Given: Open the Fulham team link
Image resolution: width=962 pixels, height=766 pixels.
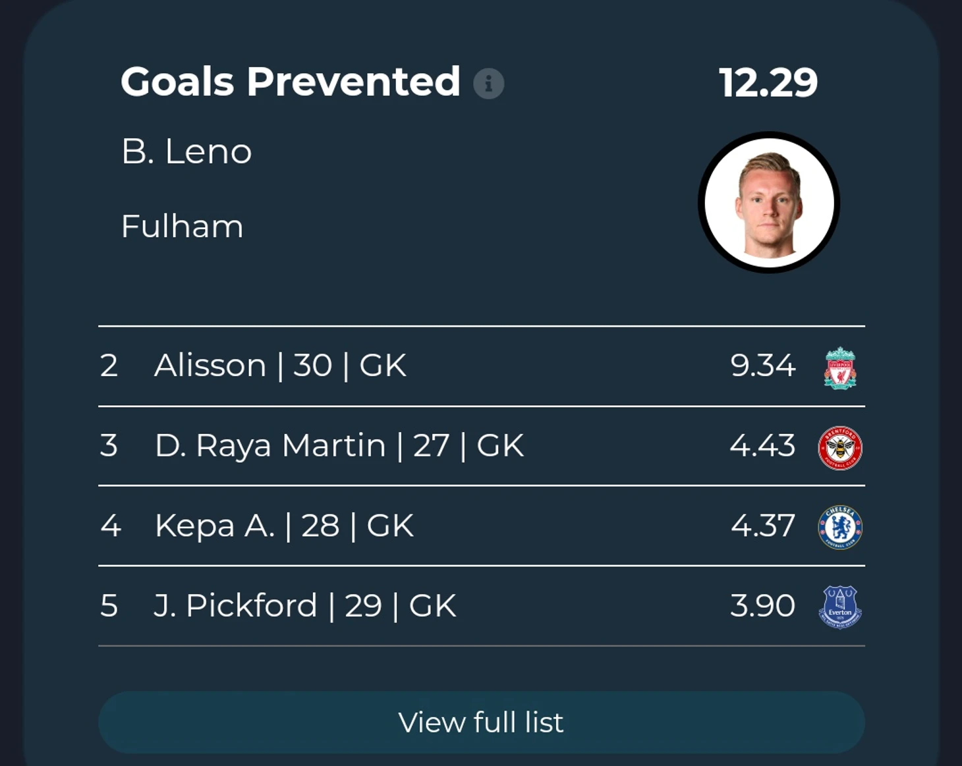Looking at the screenshot, I should click(182, 227).
